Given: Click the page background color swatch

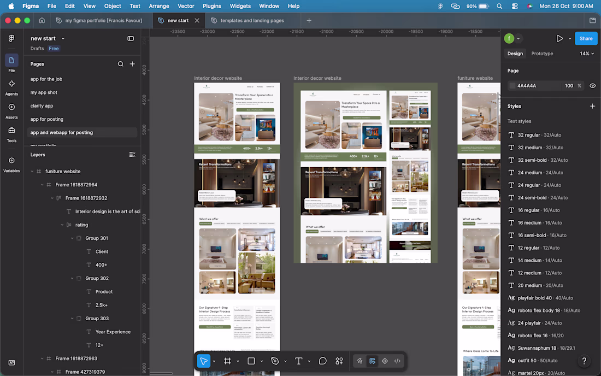Looking at the screenshot, I should pyautogui.click(x=512, y=86).
